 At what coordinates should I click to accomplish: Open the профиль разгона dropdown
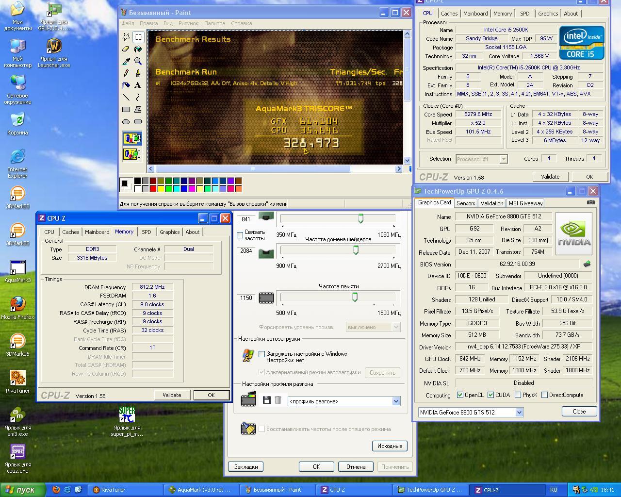point(396,401)
